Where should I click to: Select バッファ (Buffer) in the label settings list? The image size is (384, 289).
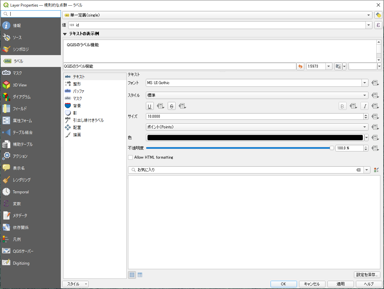(95, 91)
